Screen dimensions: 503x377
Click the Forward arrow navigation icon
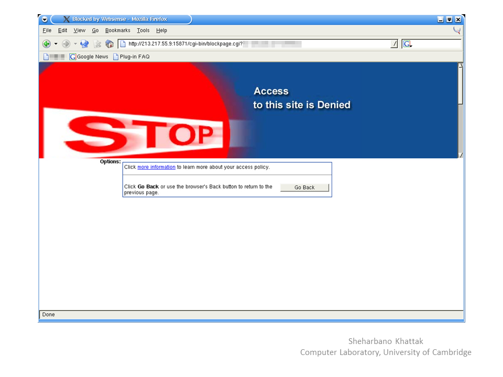click(x=66, y=44)
